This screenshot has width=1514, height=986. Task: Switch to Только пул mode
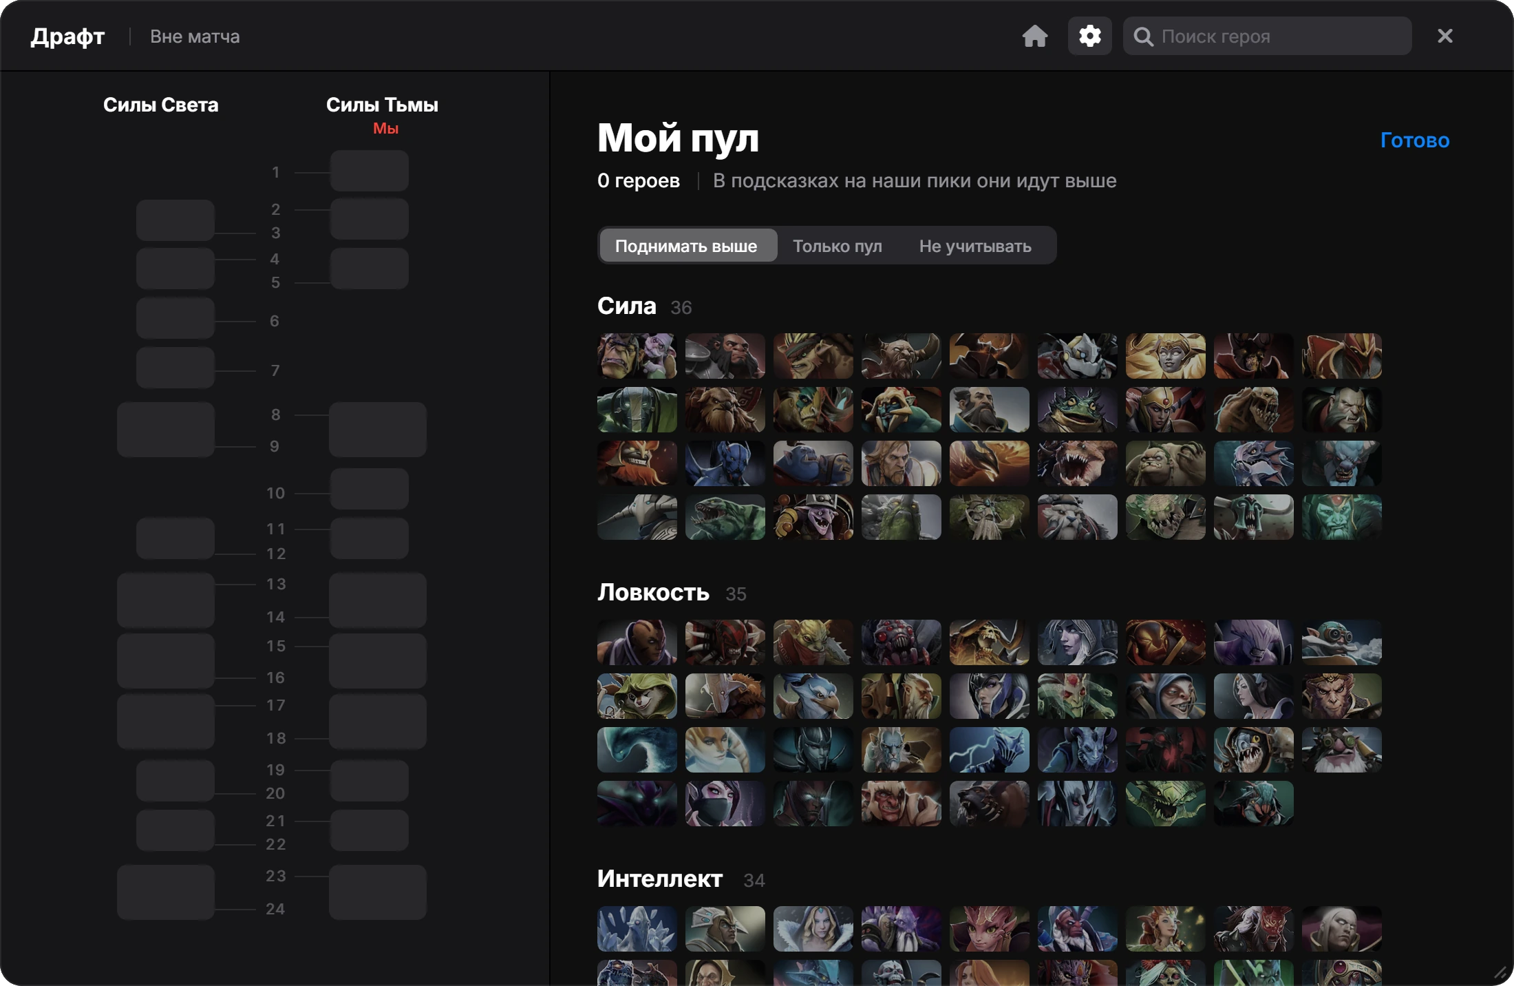coord(837,246)
